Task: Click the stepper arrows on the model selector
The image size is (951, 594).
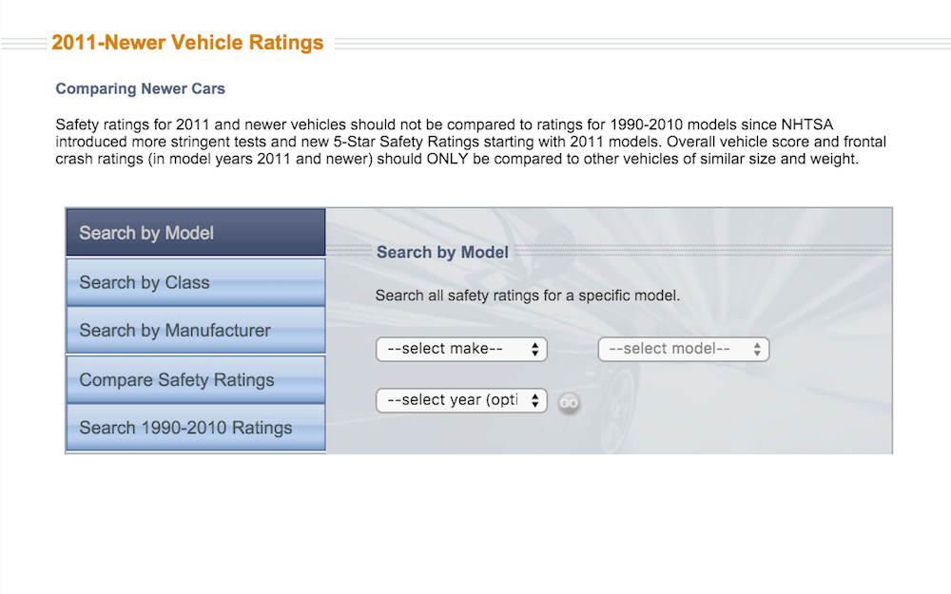Action: (757, 349)
